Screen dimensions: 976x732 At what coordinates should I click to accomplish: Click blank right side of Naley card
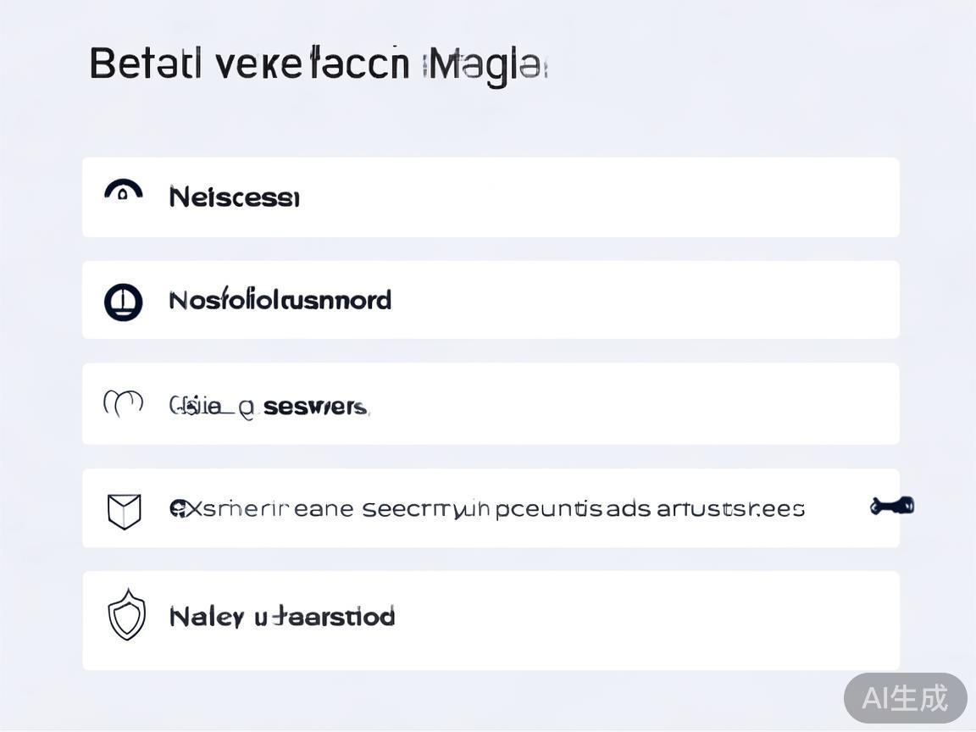(644, 620)
